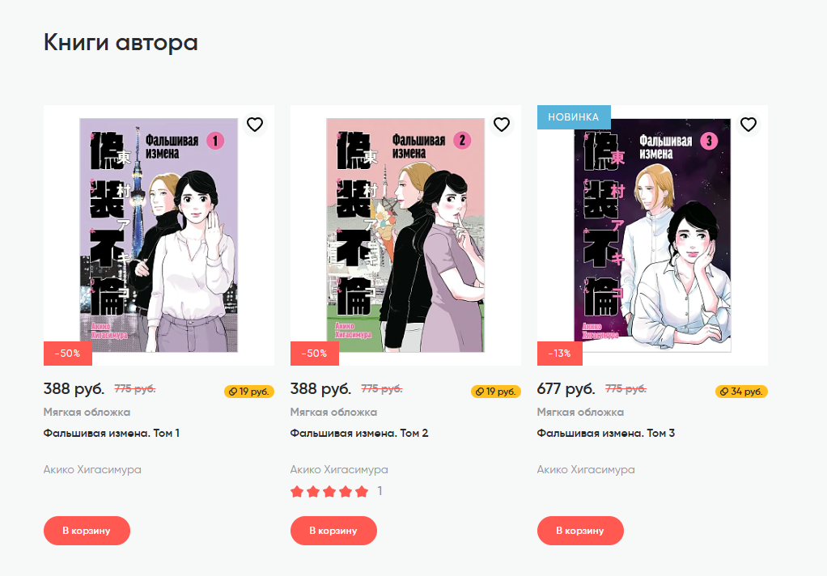Click the -13% discount badge on Том 3
Screen dimensions: 827x576
tap(560, 354)
